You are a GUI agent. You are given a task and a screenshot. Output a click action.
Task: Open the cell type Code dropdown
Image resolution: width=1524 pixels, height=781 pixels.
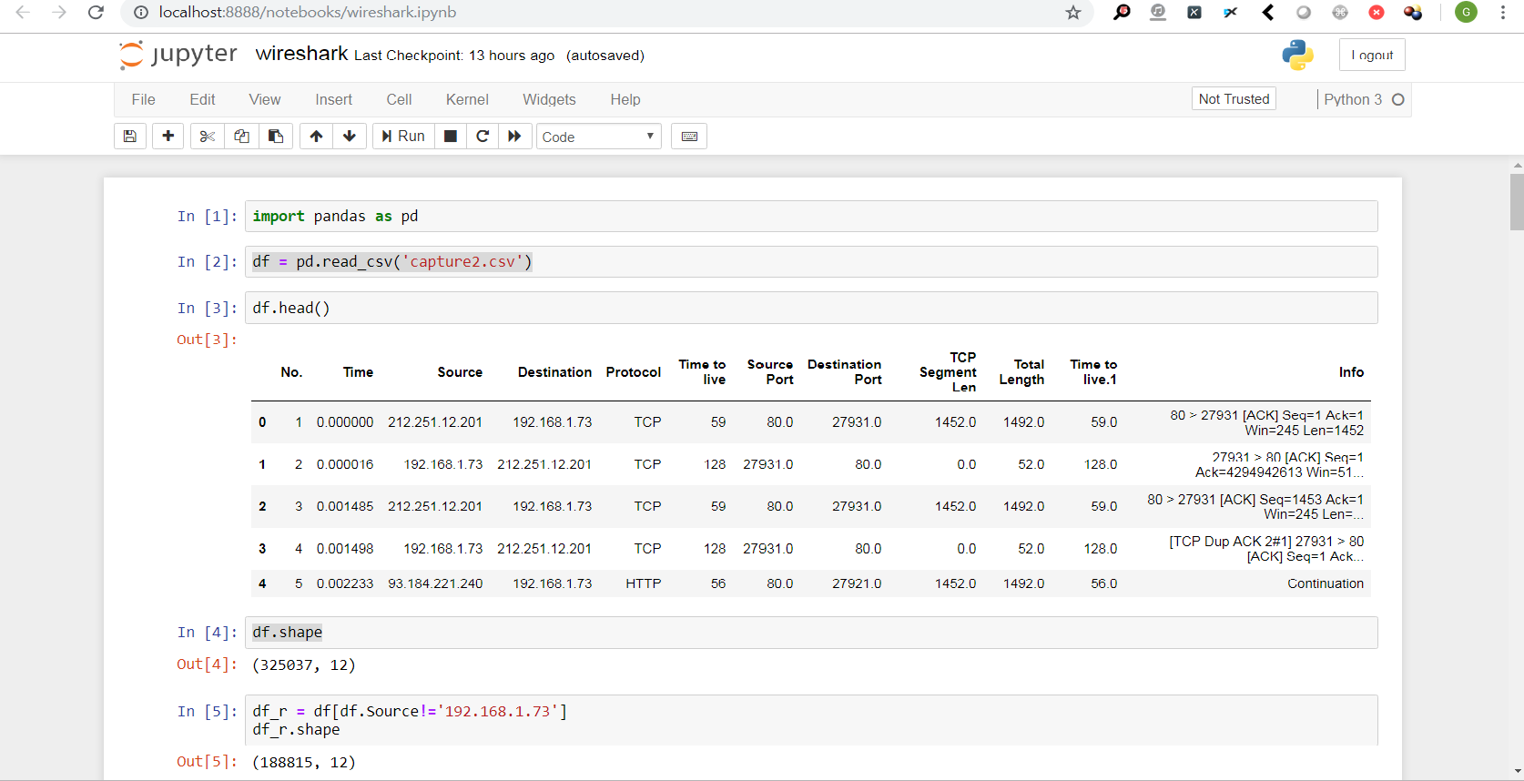pos(598,137)
